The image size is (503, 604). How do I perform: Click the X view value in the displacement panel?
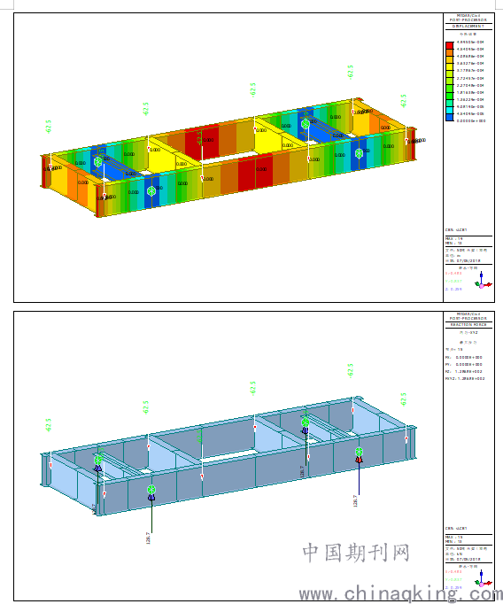tap(453, 274)
